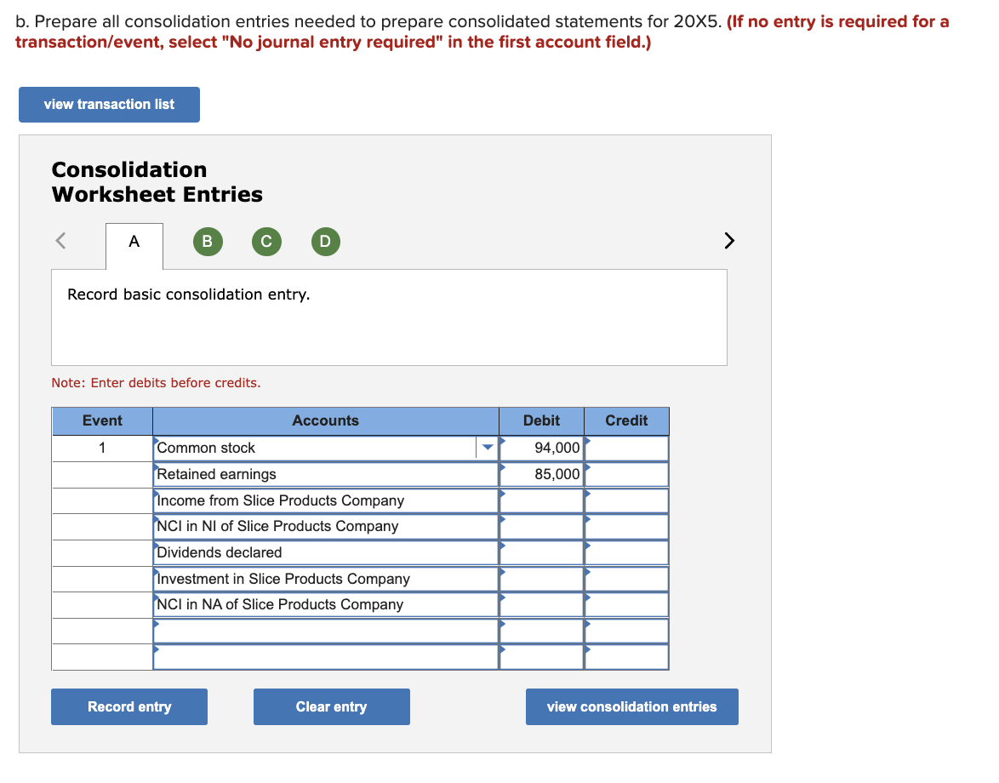Switch to entry tab B
999x783 pixels.
208,242
